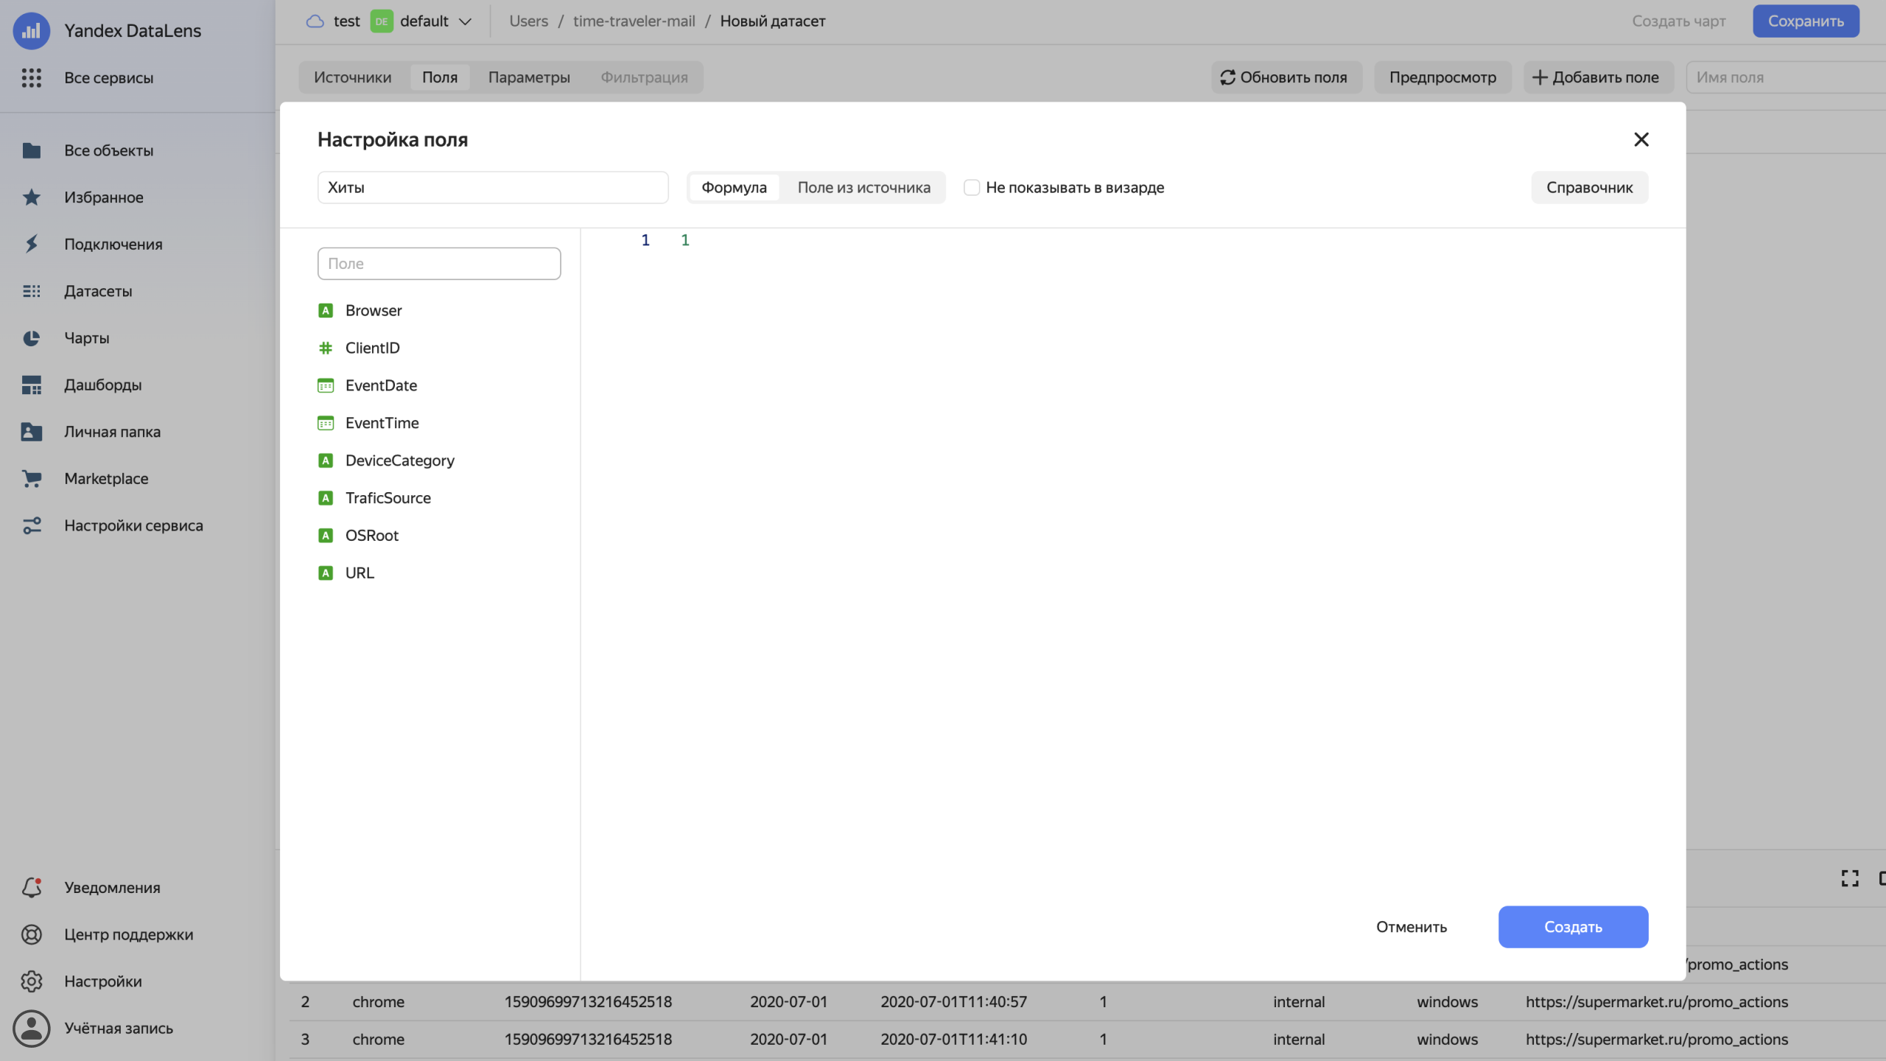Click the Создать button
The width and height of the screenshot is (1886, 1061).
click(1573, 926)
